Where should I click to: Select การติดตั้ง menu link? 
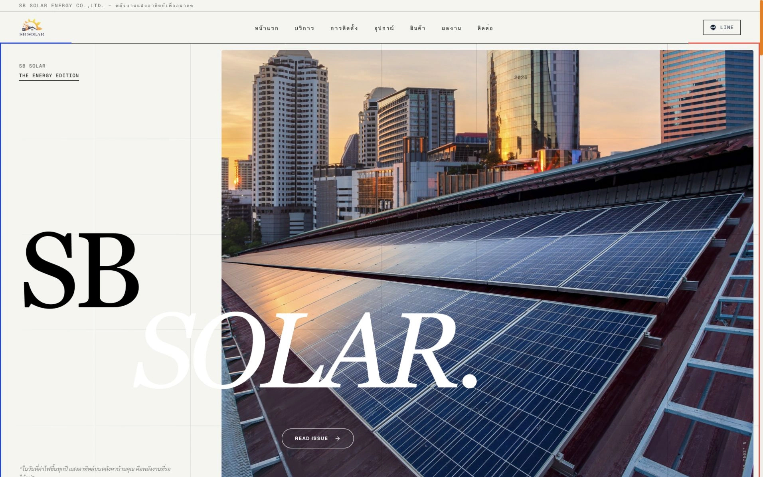click(x=344, y=28)
